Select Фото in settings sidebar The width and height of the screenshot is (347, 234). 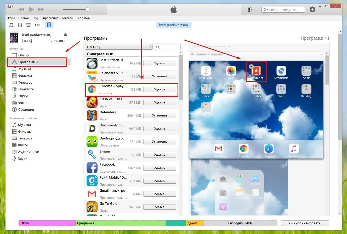click(x=22, y=103)
